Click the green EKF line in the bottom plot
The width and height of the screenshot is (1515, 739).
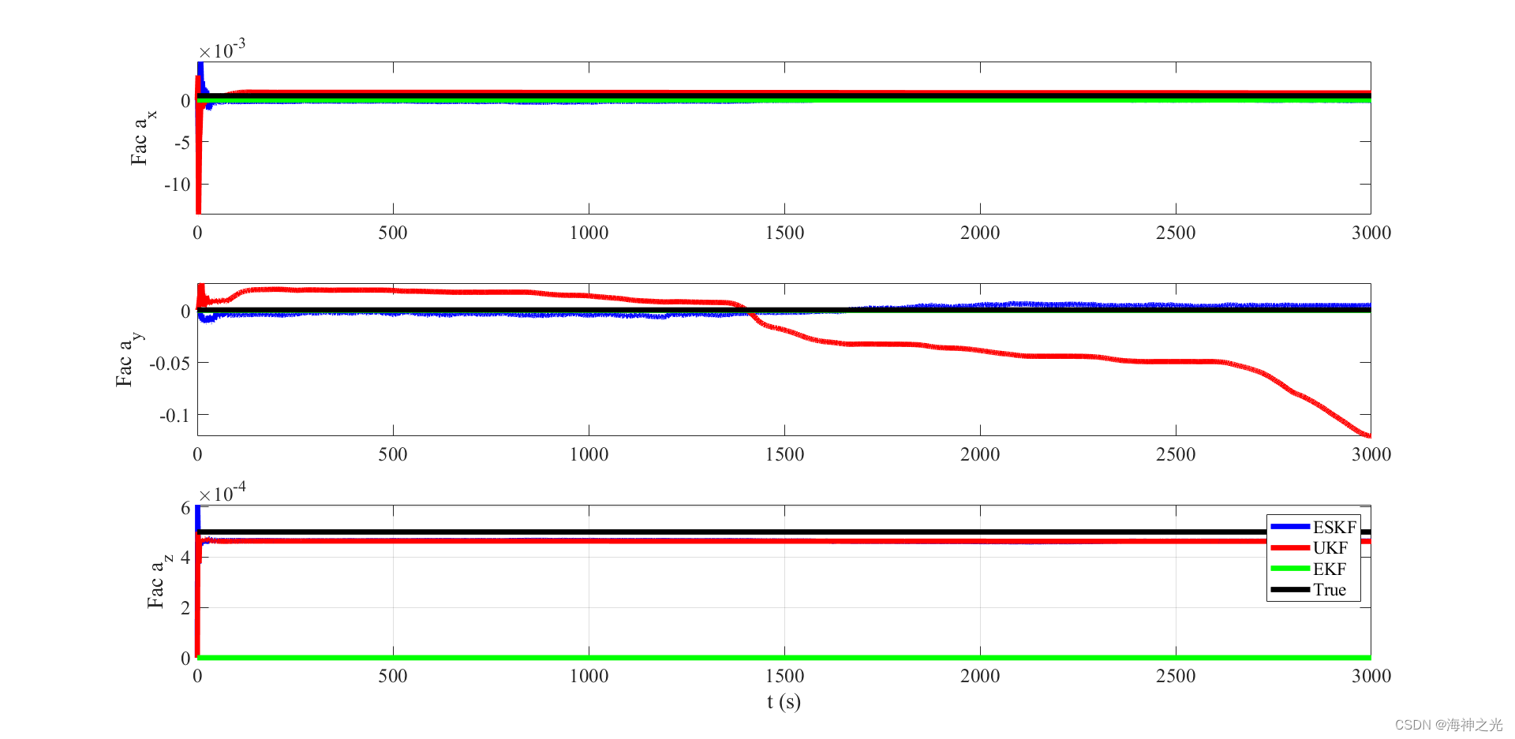click(x=784, y=658)
